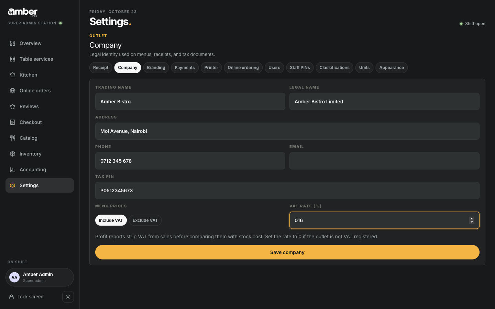The image size is (495, 309).
Task: Click the Lock screen label
Action: tap(30, 297)
